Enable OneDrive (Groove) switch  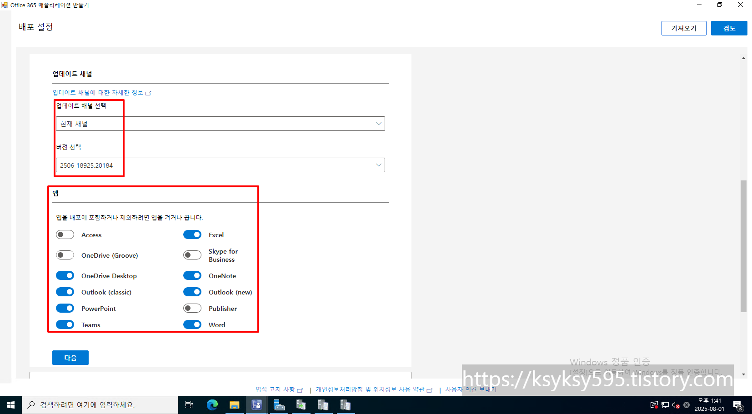click(x=65, y=255)
